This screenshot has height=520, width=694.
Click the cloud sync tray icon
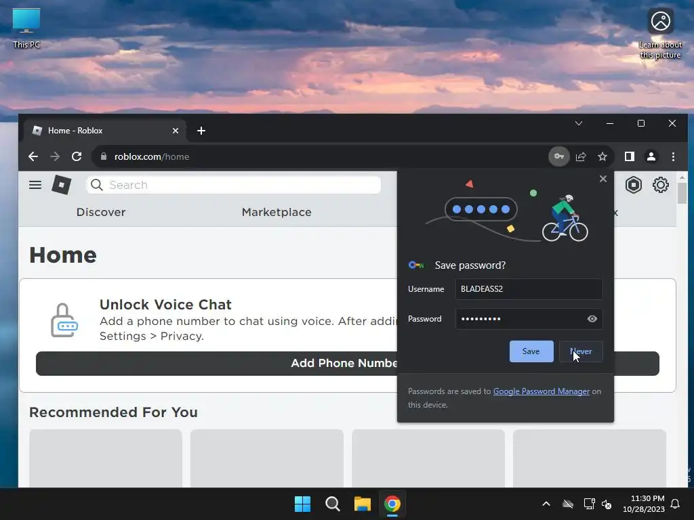tap(568, 504)
